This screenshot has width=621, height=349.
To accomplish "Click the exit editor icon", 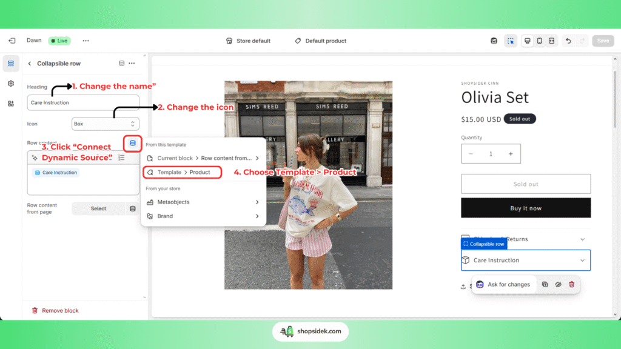I will click(x=12, y=41).
